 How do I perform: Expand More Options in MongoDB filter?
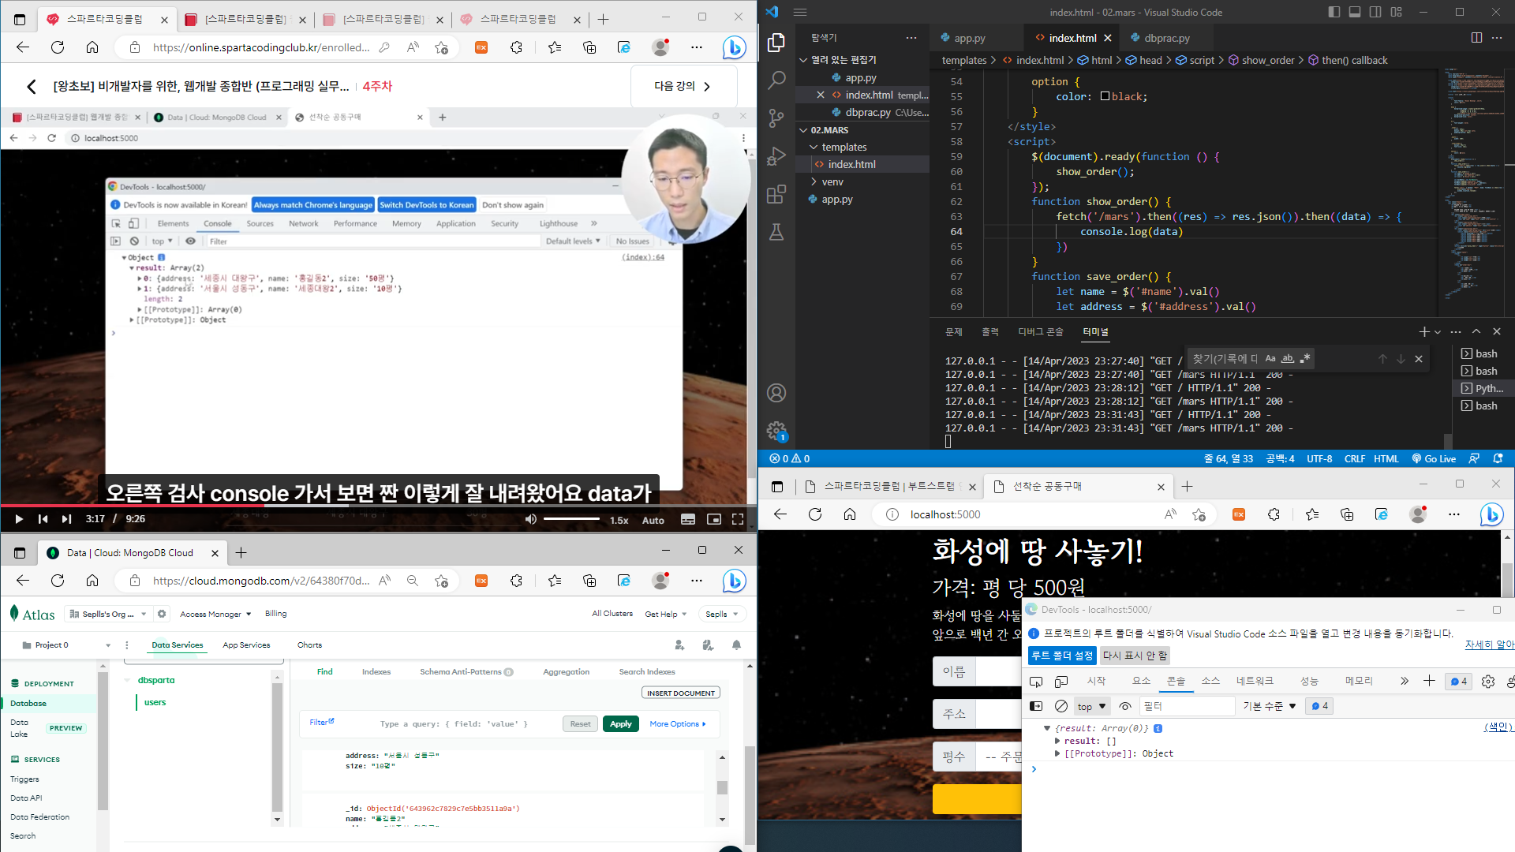coord(678,724)
